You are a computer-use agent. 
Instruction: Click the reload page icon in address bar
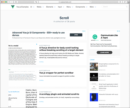pyautogui.click(x=90, y=2)
